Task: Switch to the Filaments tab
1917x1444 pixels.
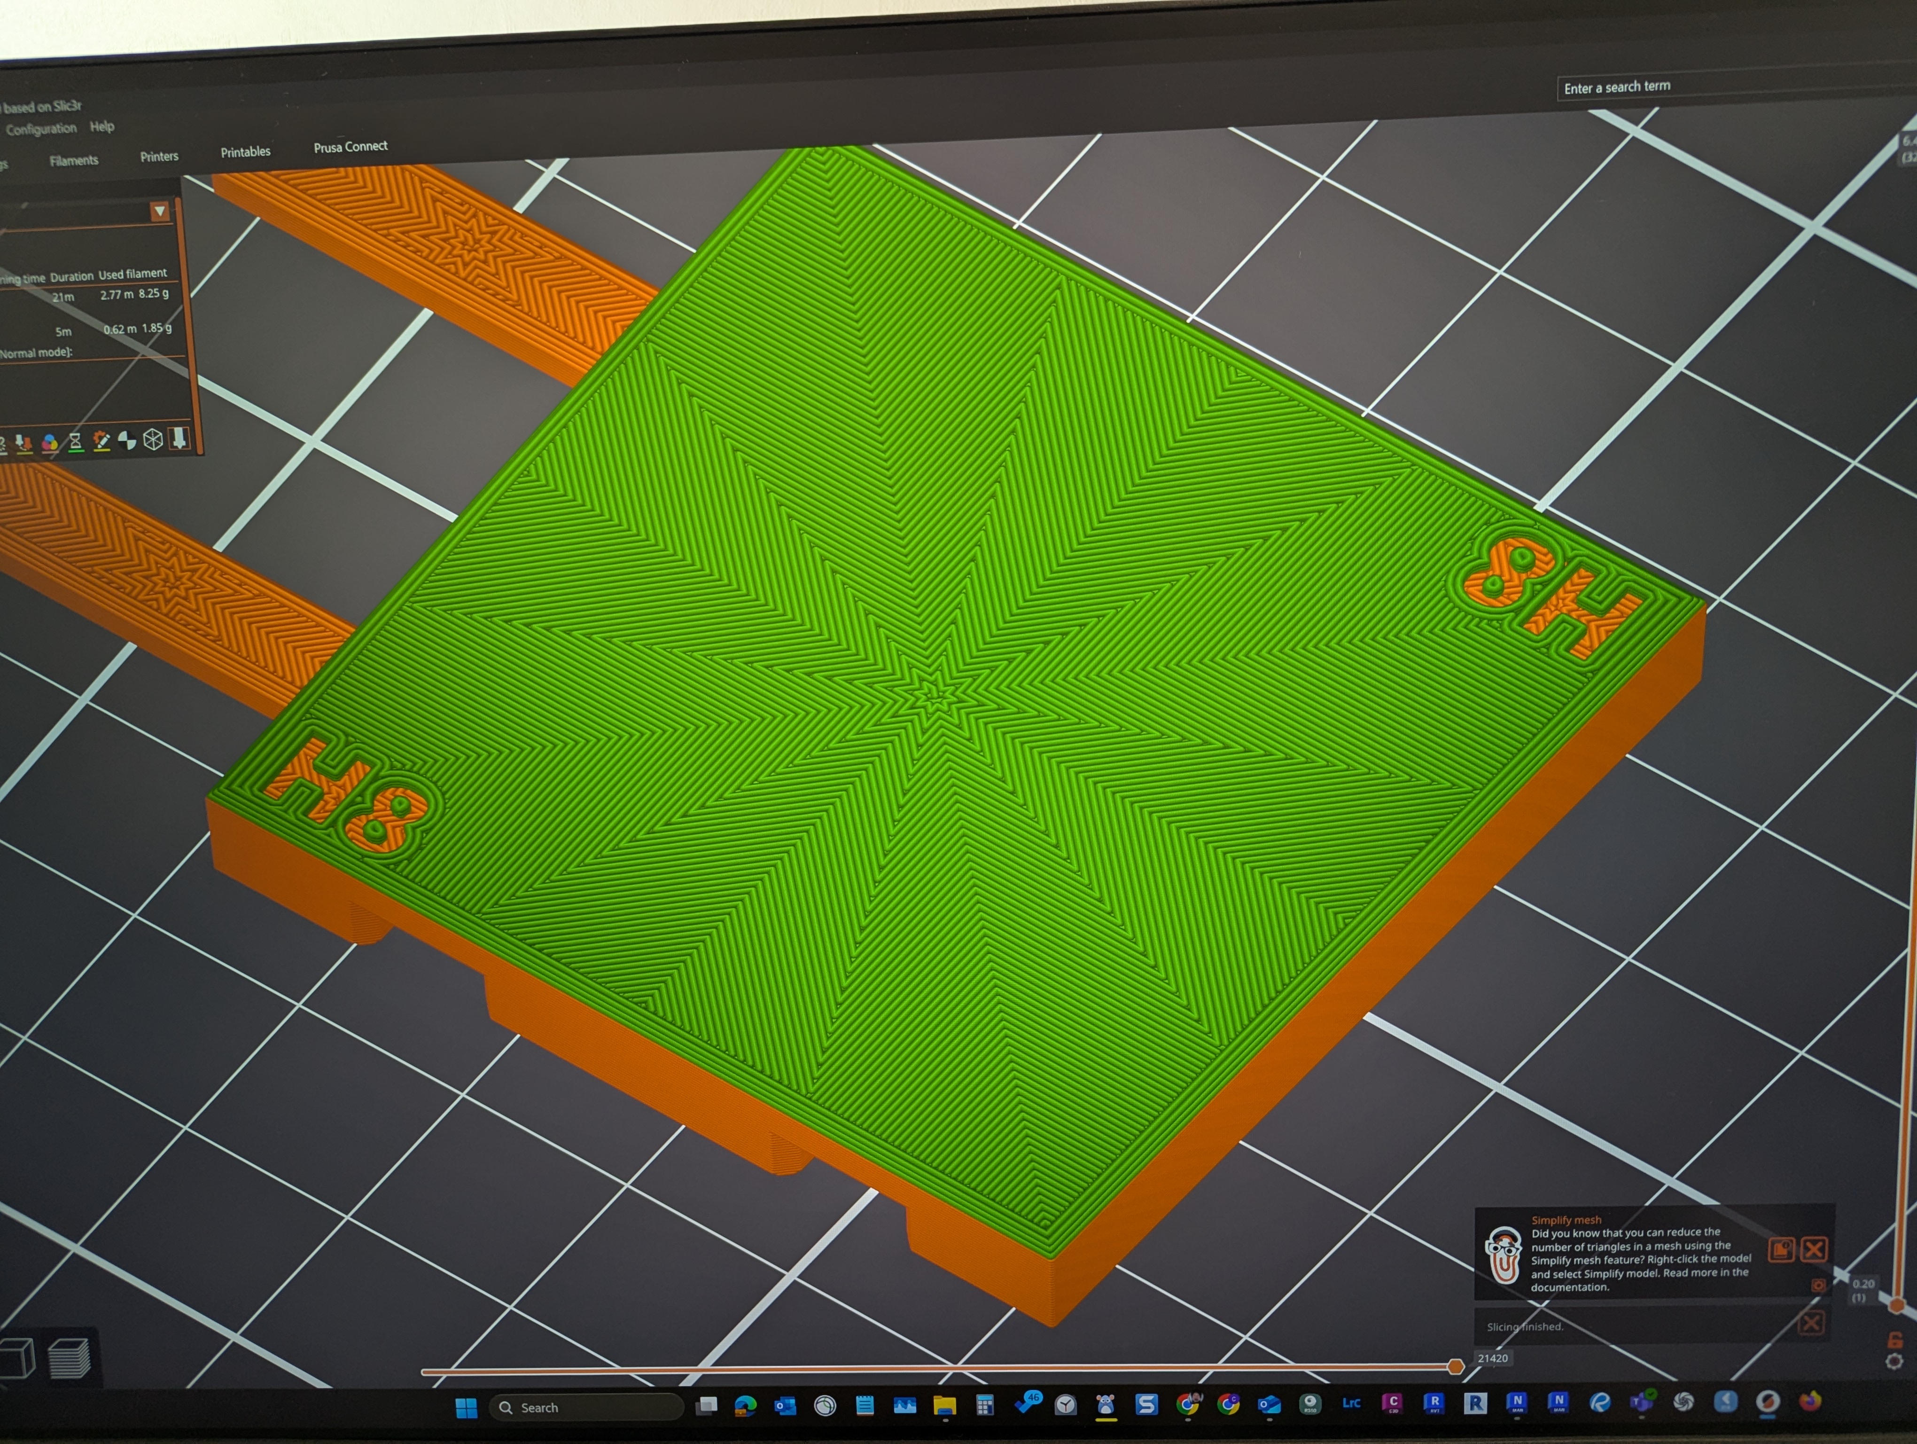Action: pyautogui.click(x=74, y=160)
